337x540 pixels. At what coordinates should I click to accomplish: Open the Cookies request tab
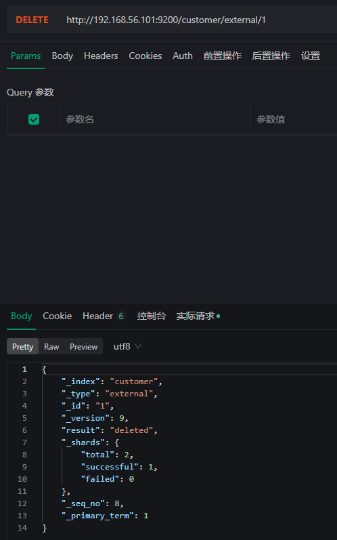145,56
